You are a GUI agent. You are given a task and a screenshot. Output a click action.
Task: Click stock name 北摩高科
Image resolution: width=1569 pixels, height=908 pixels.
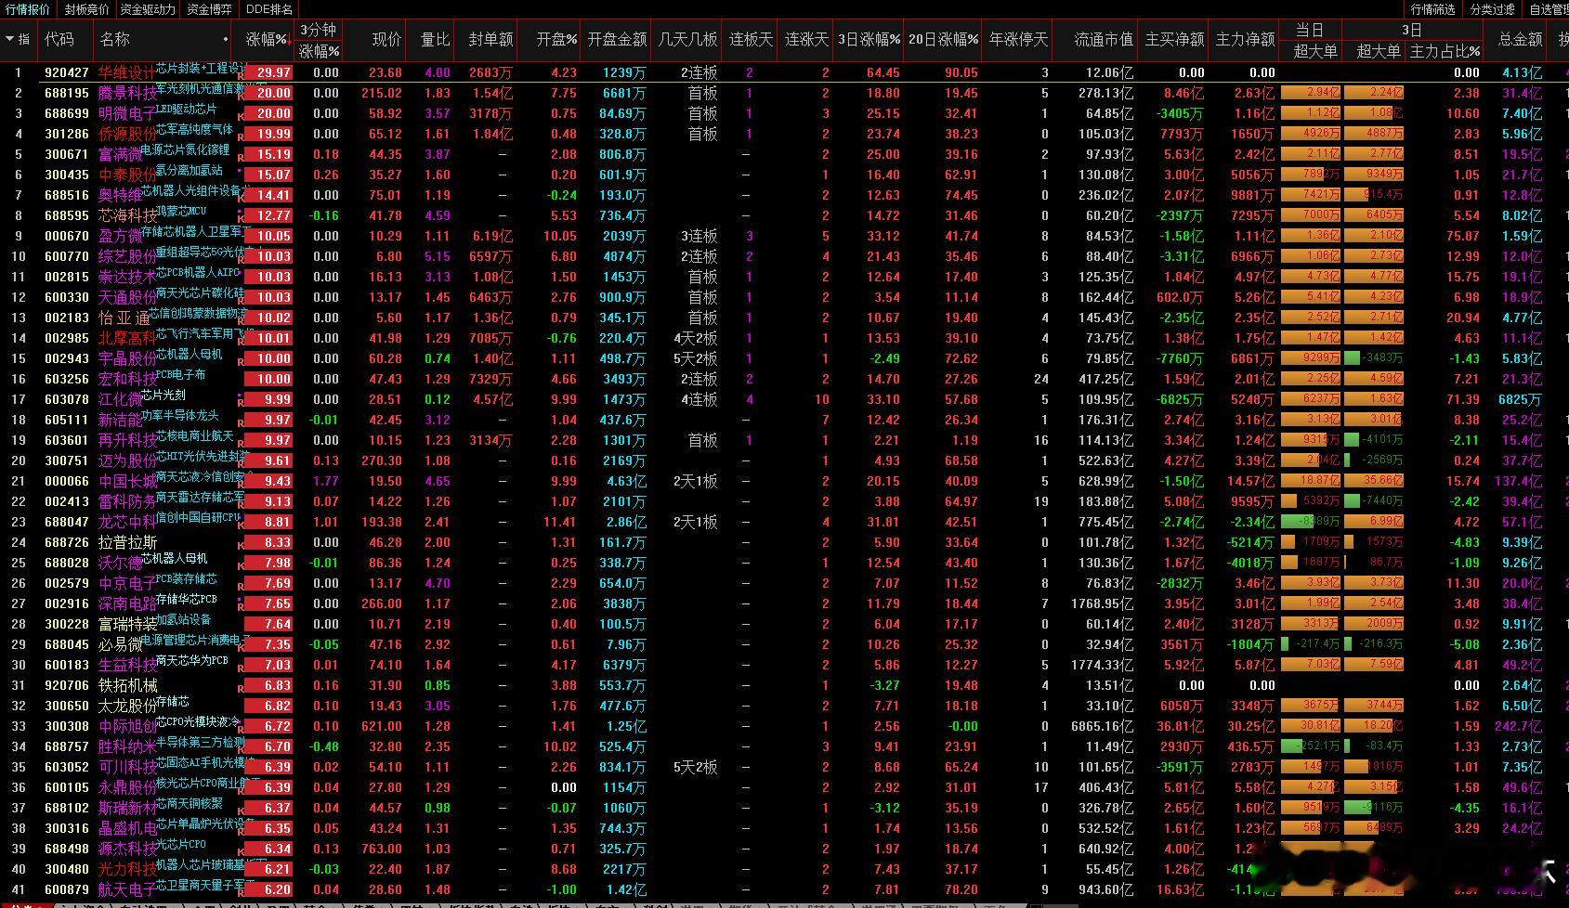tap(127, 338)
